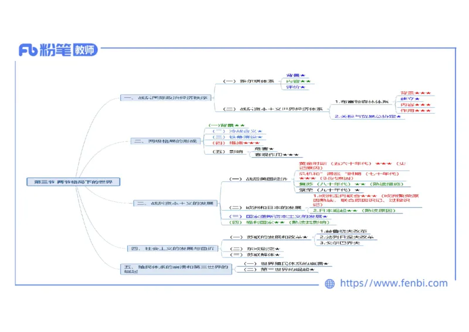Select the root node 第三节 两节格局下的世界
The height and width of the screenshot is (332, 469).
74,182
